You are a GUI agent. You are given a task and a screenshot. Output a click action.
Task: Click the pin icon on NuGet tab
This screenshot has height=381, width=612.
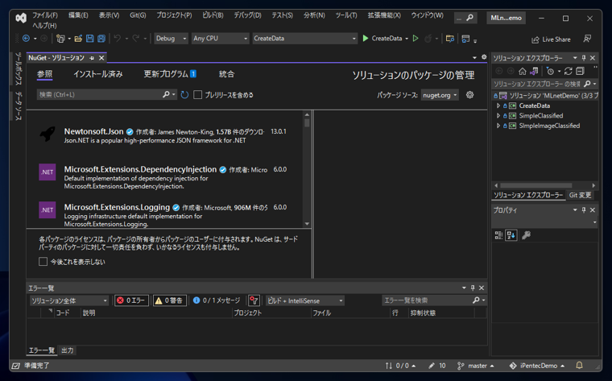tap(92, 58)
